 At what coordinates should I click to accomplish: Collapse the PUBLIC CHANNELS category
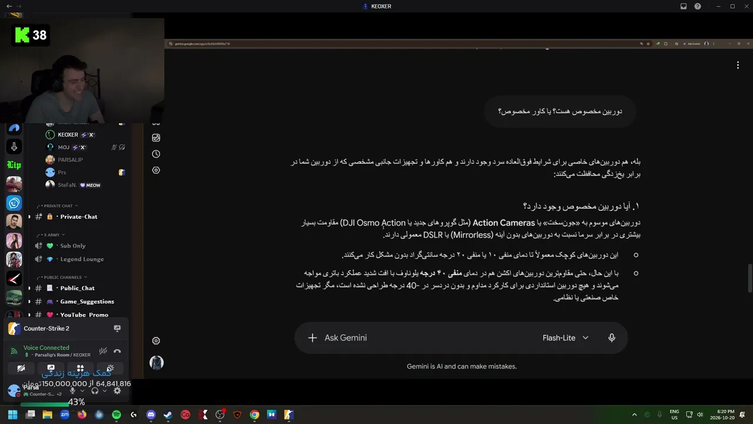click(62, 277)
